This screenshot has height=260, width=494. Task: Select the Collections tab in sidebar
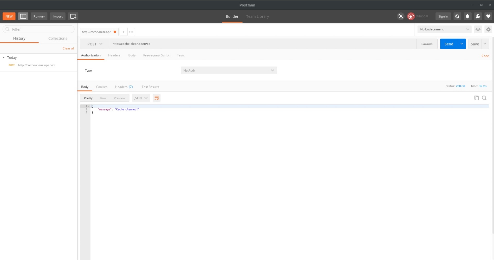pos(58,38)
